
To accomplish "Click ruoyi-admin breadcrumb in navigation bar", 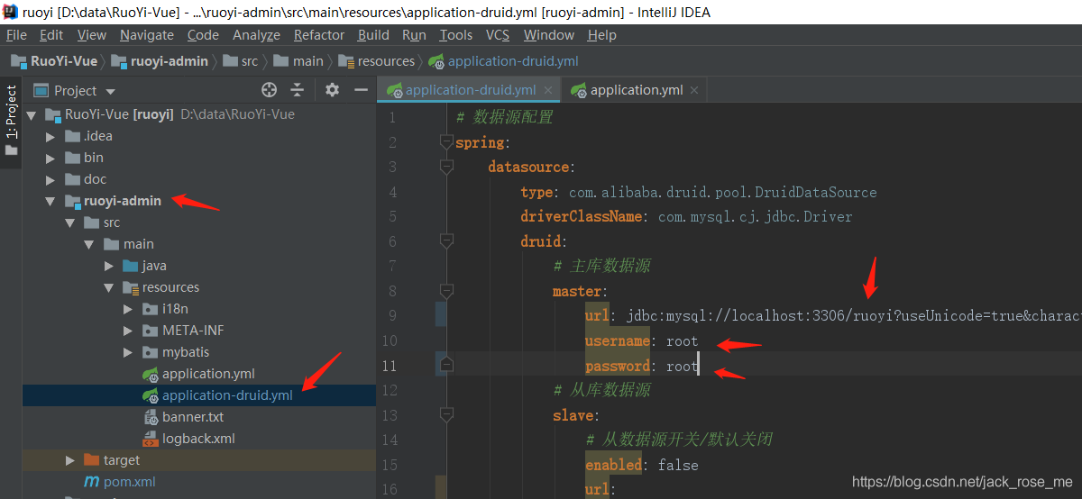I will click(x=160, y=61).
